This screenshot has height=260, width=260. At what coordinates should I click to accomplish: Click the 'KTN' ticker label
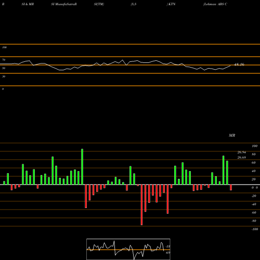[172, 4]
